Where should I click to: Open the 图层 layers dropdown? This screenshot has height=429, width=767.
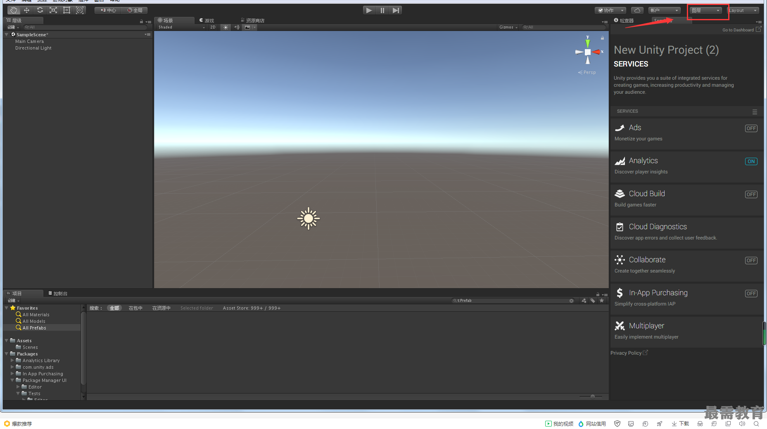tap(706, 10)
